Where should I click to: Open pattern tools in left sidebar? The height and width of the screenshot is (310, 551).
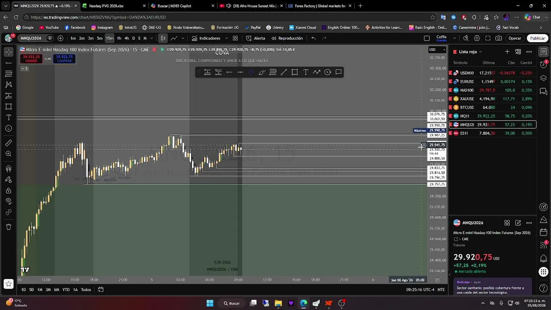tap(9, 84)
